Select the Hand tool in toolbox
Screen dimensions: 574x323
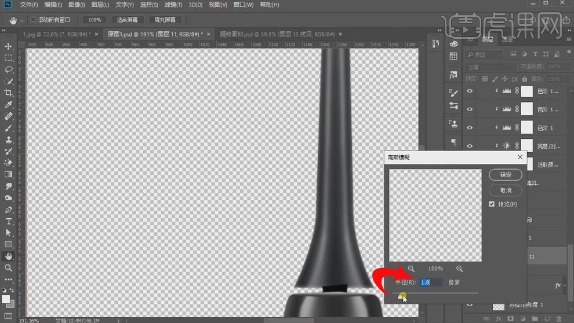[9, 256]
